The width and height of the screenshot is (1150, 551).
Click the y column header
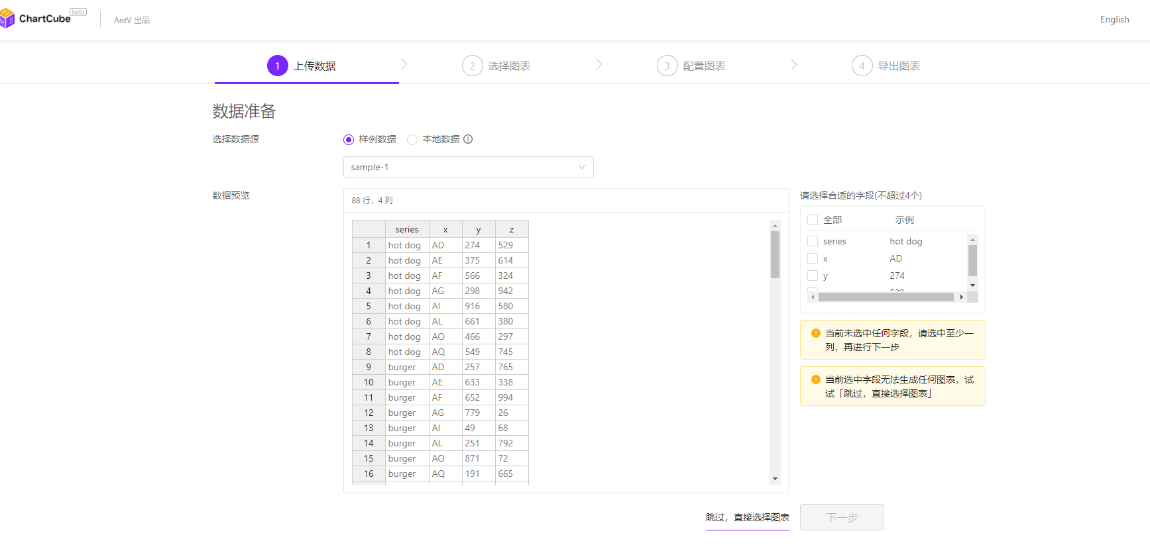click(x=479, y=229)
